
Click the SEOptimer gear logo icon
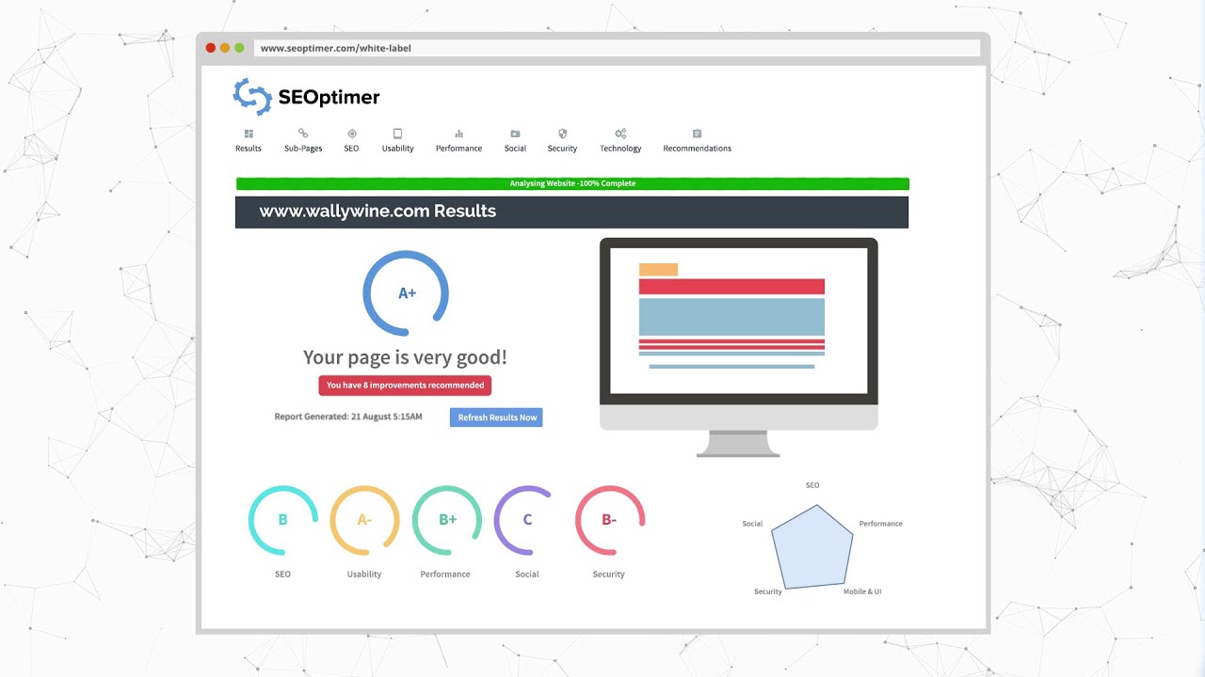point(252,96)
